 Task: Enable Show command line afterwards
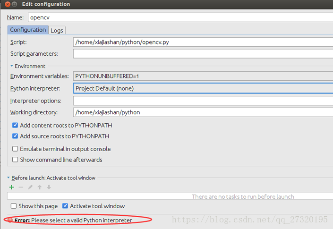tap(15, 160)
